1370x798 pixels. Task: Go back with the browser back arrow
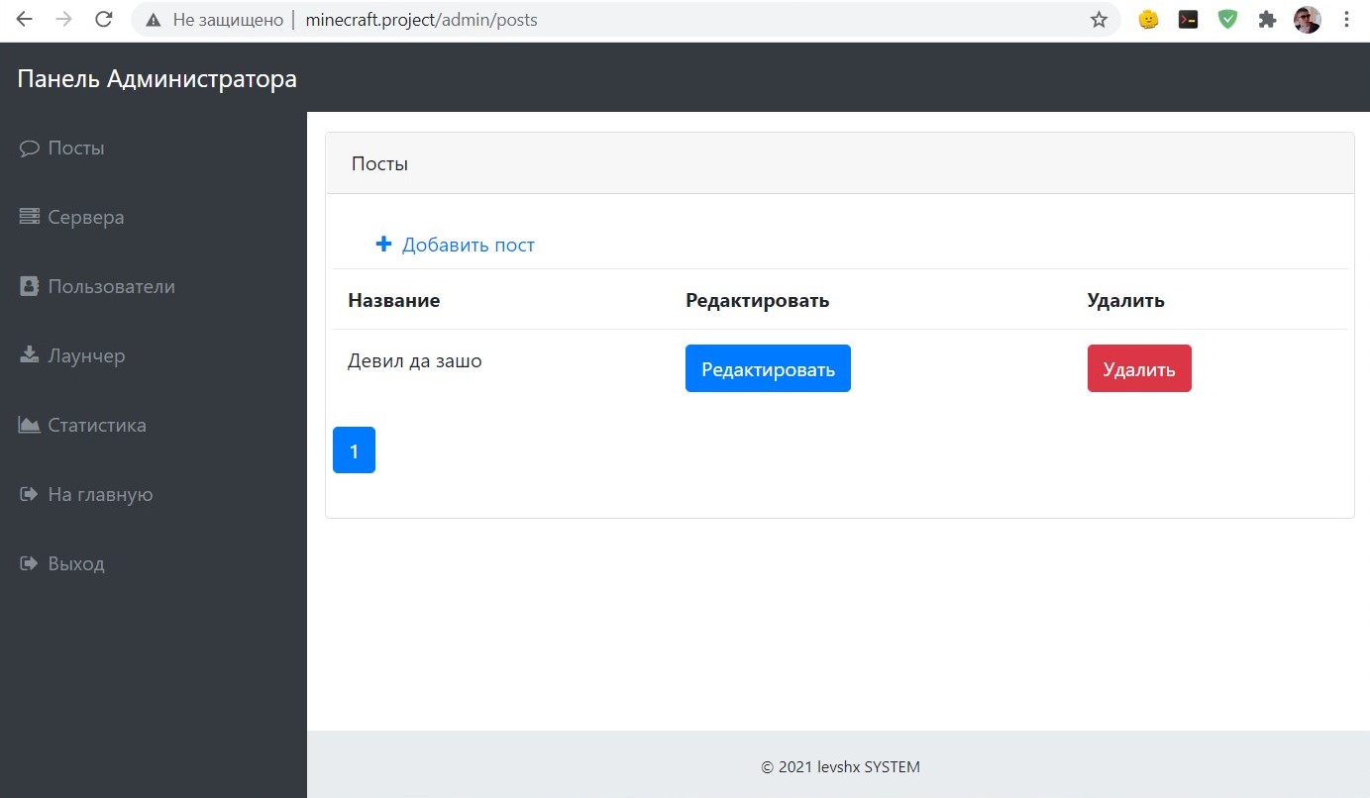pos(24,19)
